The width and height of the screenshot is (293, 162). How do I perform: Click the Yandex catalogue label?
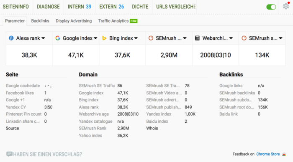click(95, 121)
